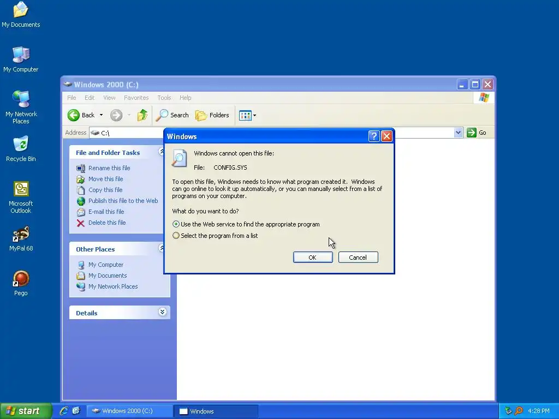Launch Microsoft Outlook from desktop

pyautogui.click(x=21, y=197)
